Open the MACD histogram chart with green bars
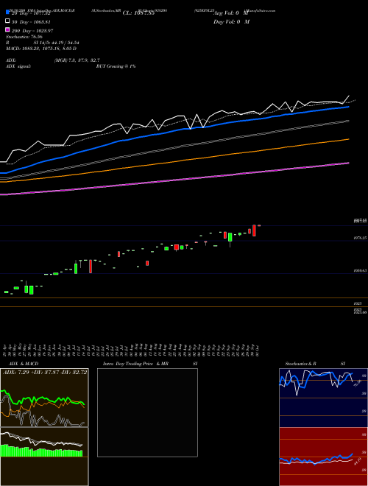Screen dimensions: 368x486 click(44, 457)
